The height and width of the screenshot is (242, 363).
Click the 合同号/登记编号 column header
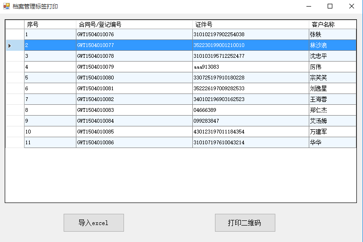pyautogui.click(x=134, y=24)
